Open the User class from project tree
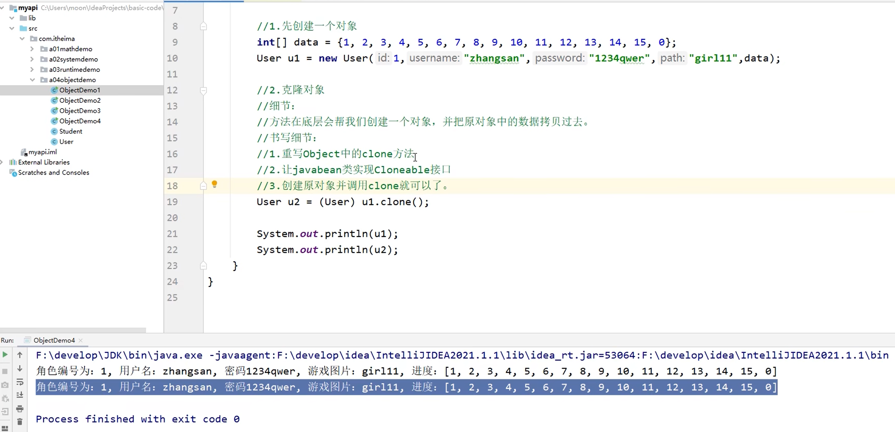 [x=66, y=141]
